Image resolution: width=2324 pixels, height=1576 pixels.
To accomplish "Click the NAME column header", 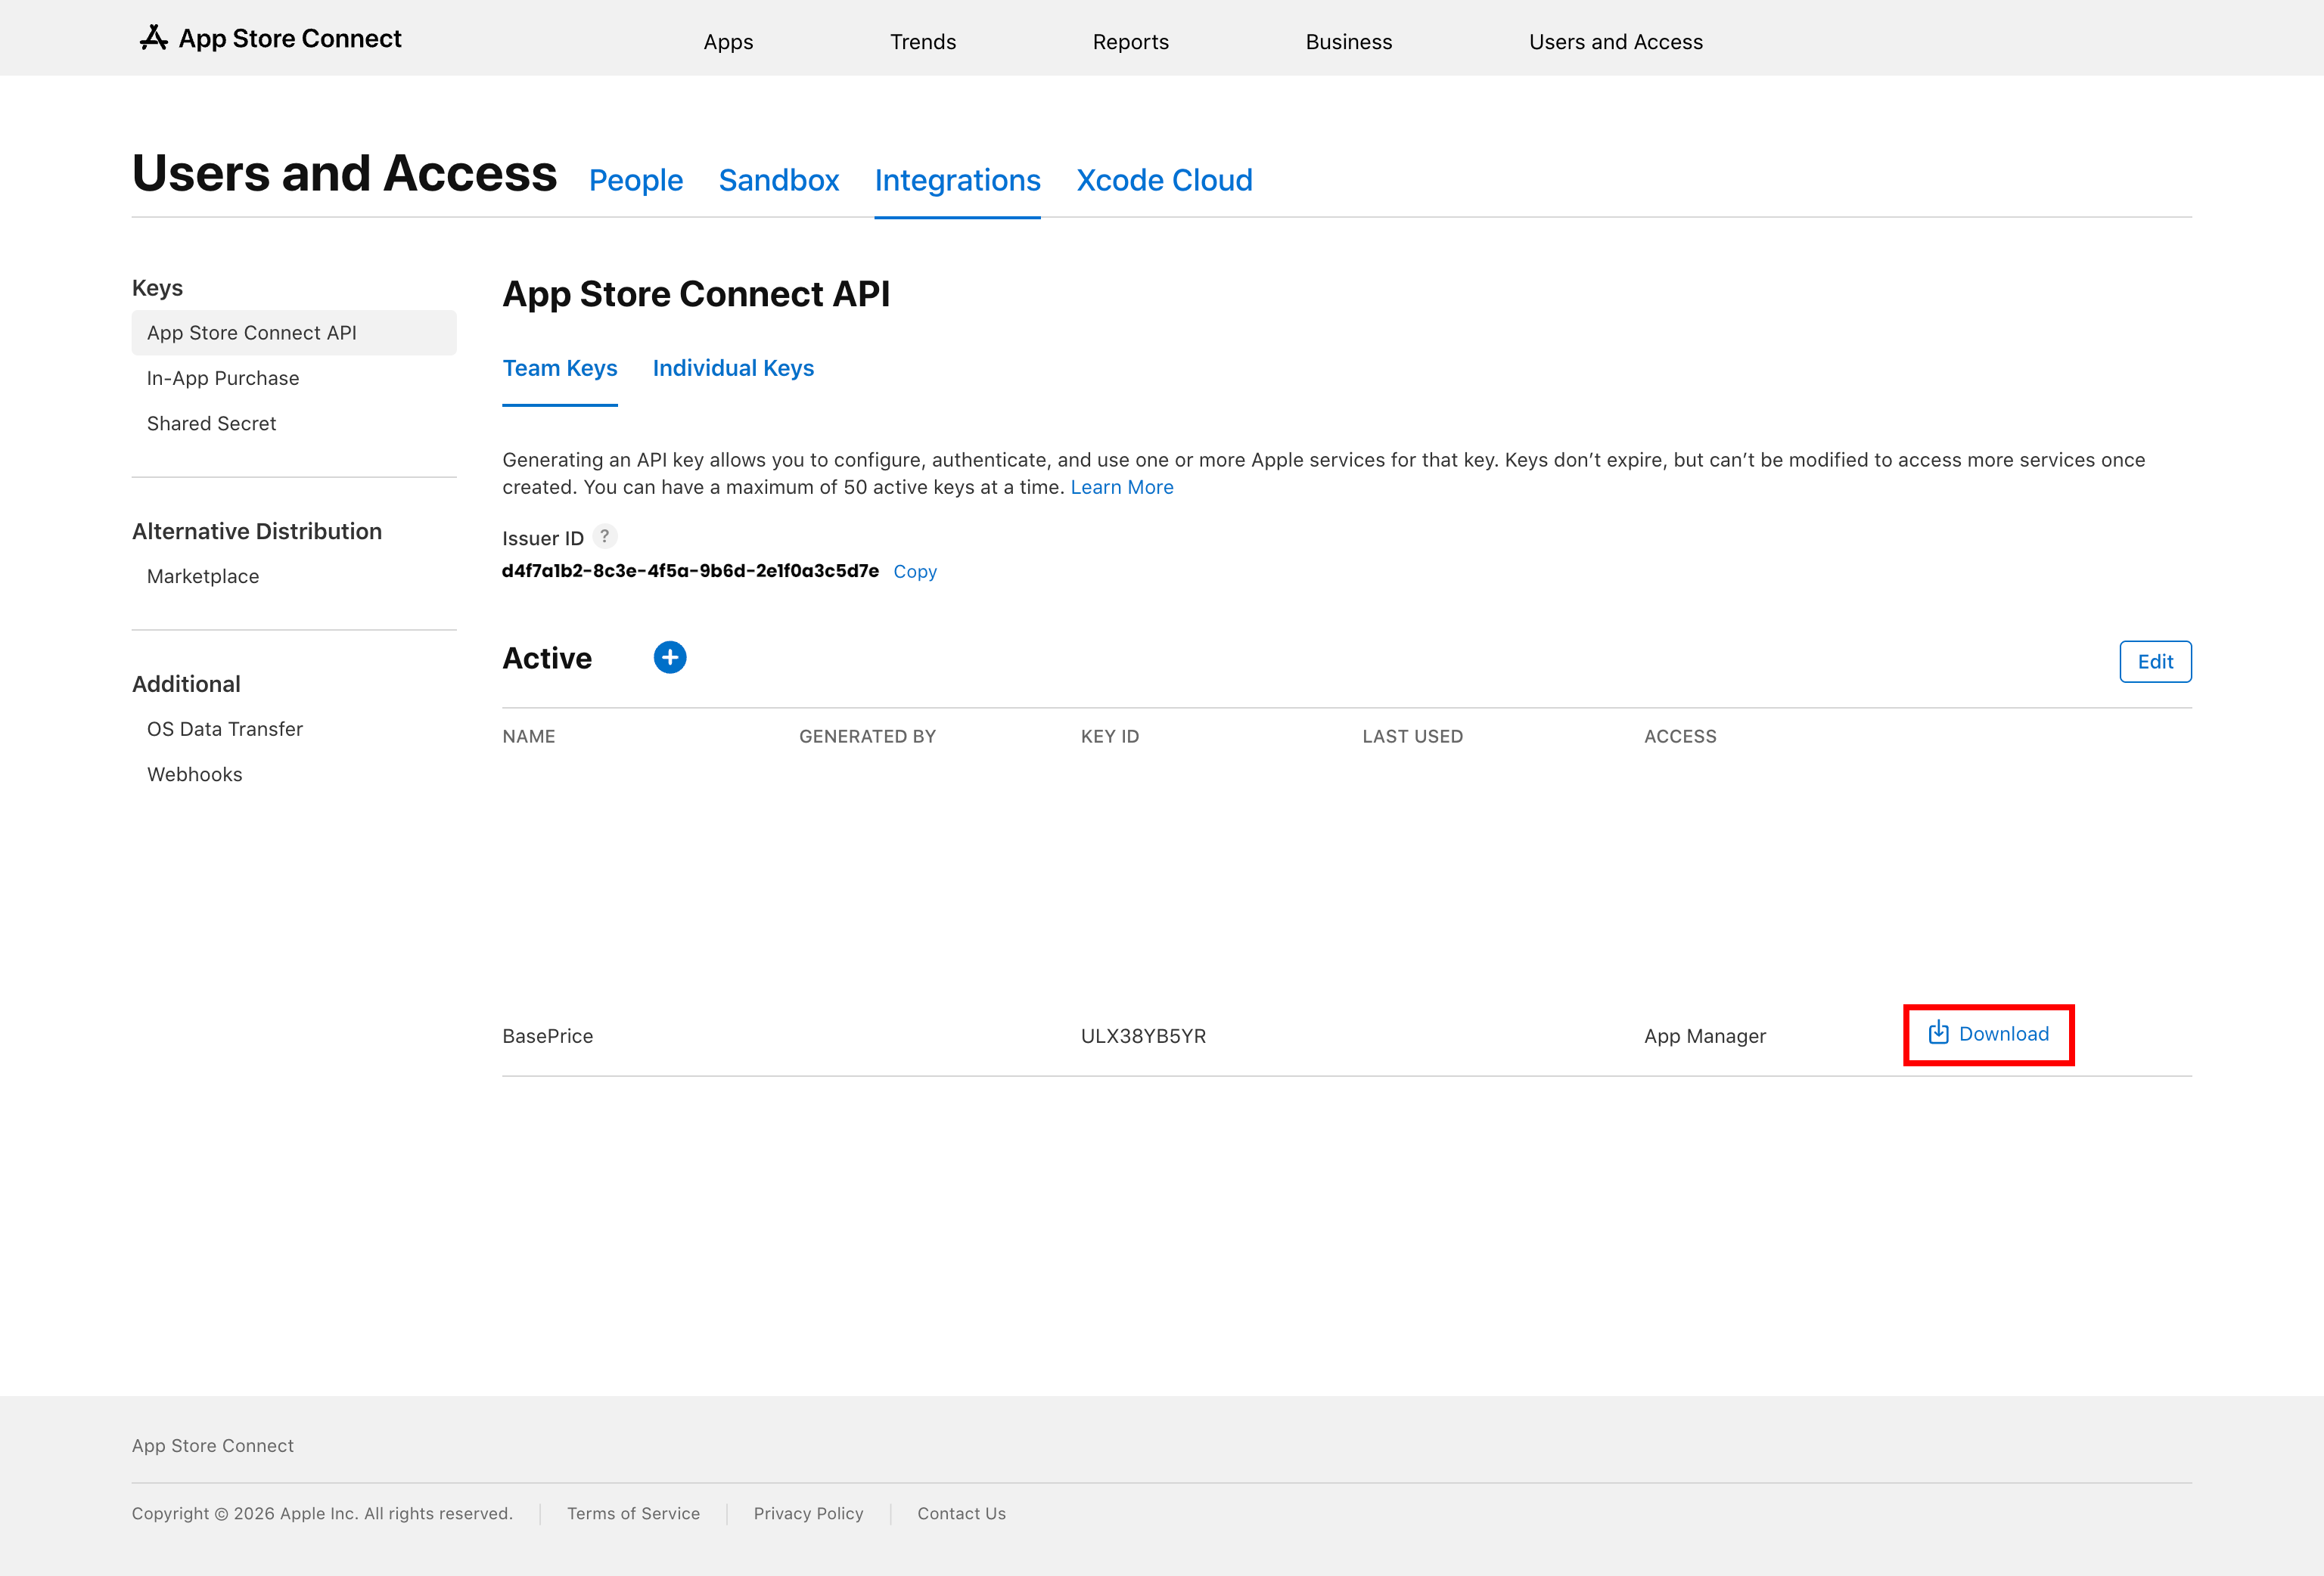I will (529, 736).
